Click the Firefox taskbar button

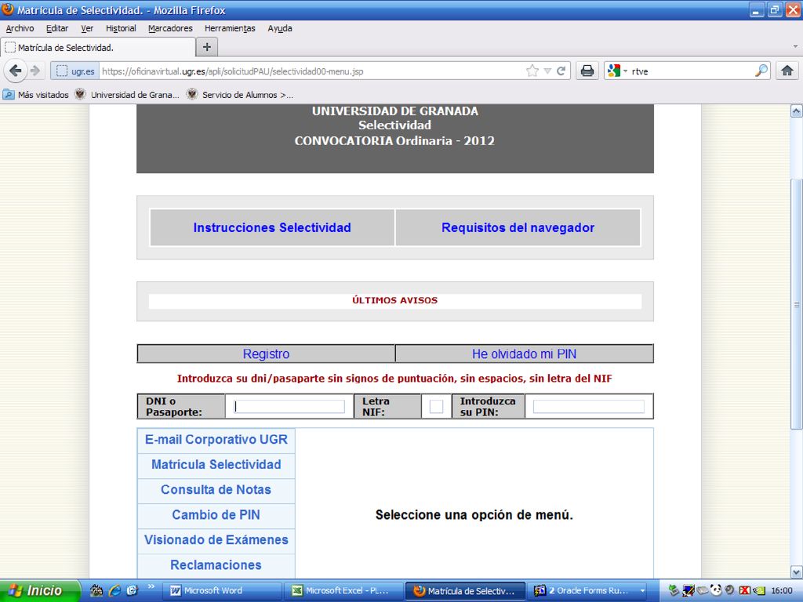pyautogui.click(x=465, y=591)
